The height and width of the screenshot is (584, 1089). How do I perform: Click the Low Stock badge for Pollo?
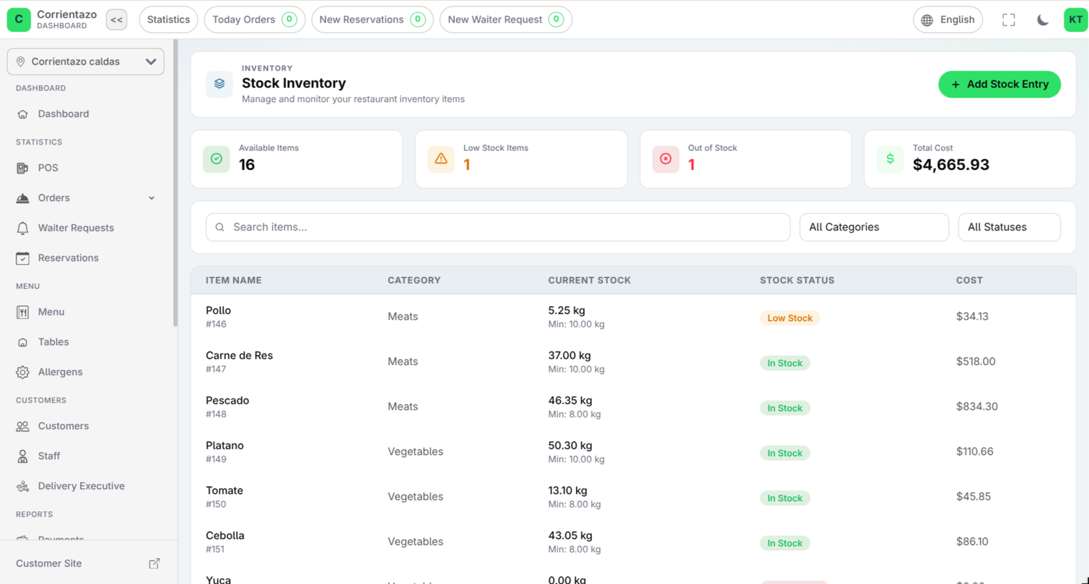[x=790, y=318]
